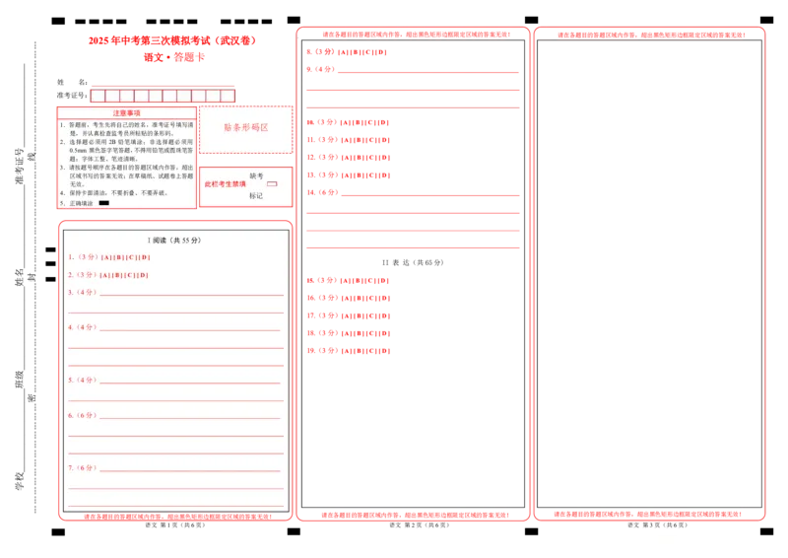Click the footer 语文 第3页（共6页）

(657, 524)
